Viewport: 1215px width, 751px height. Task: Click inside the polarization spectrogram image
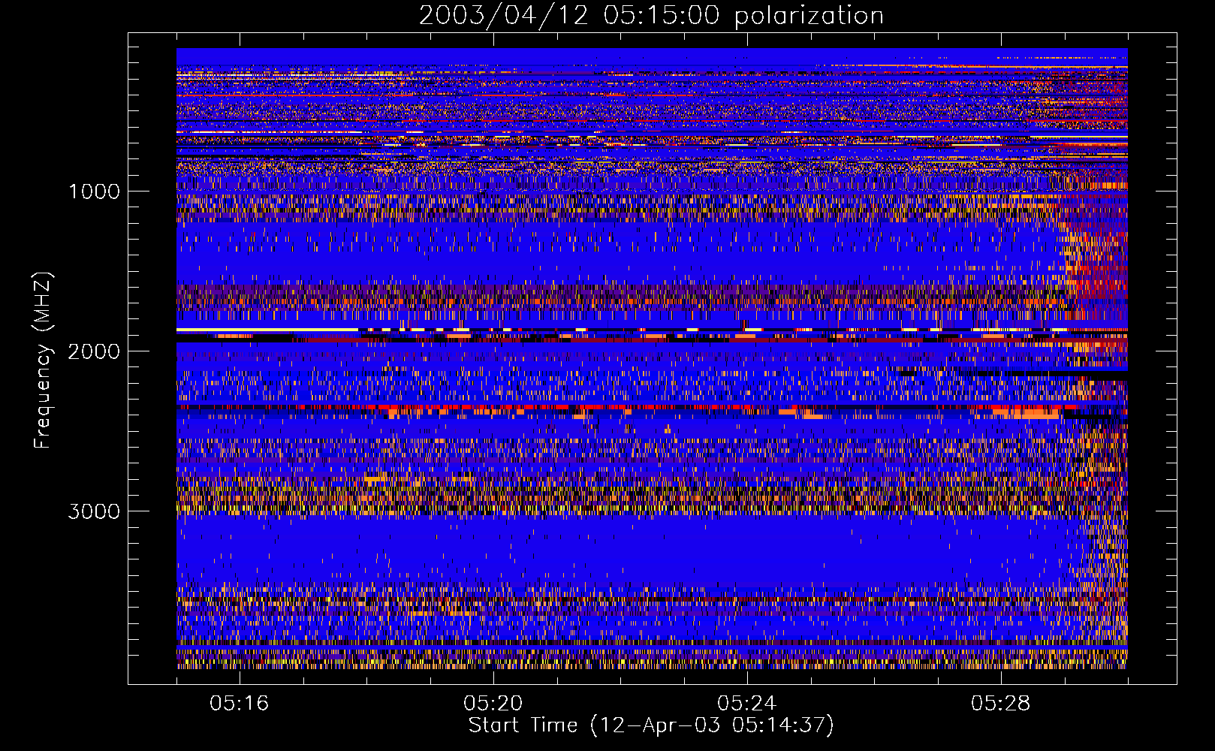652,358
